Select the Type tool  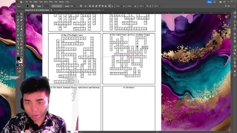point(18,23)
